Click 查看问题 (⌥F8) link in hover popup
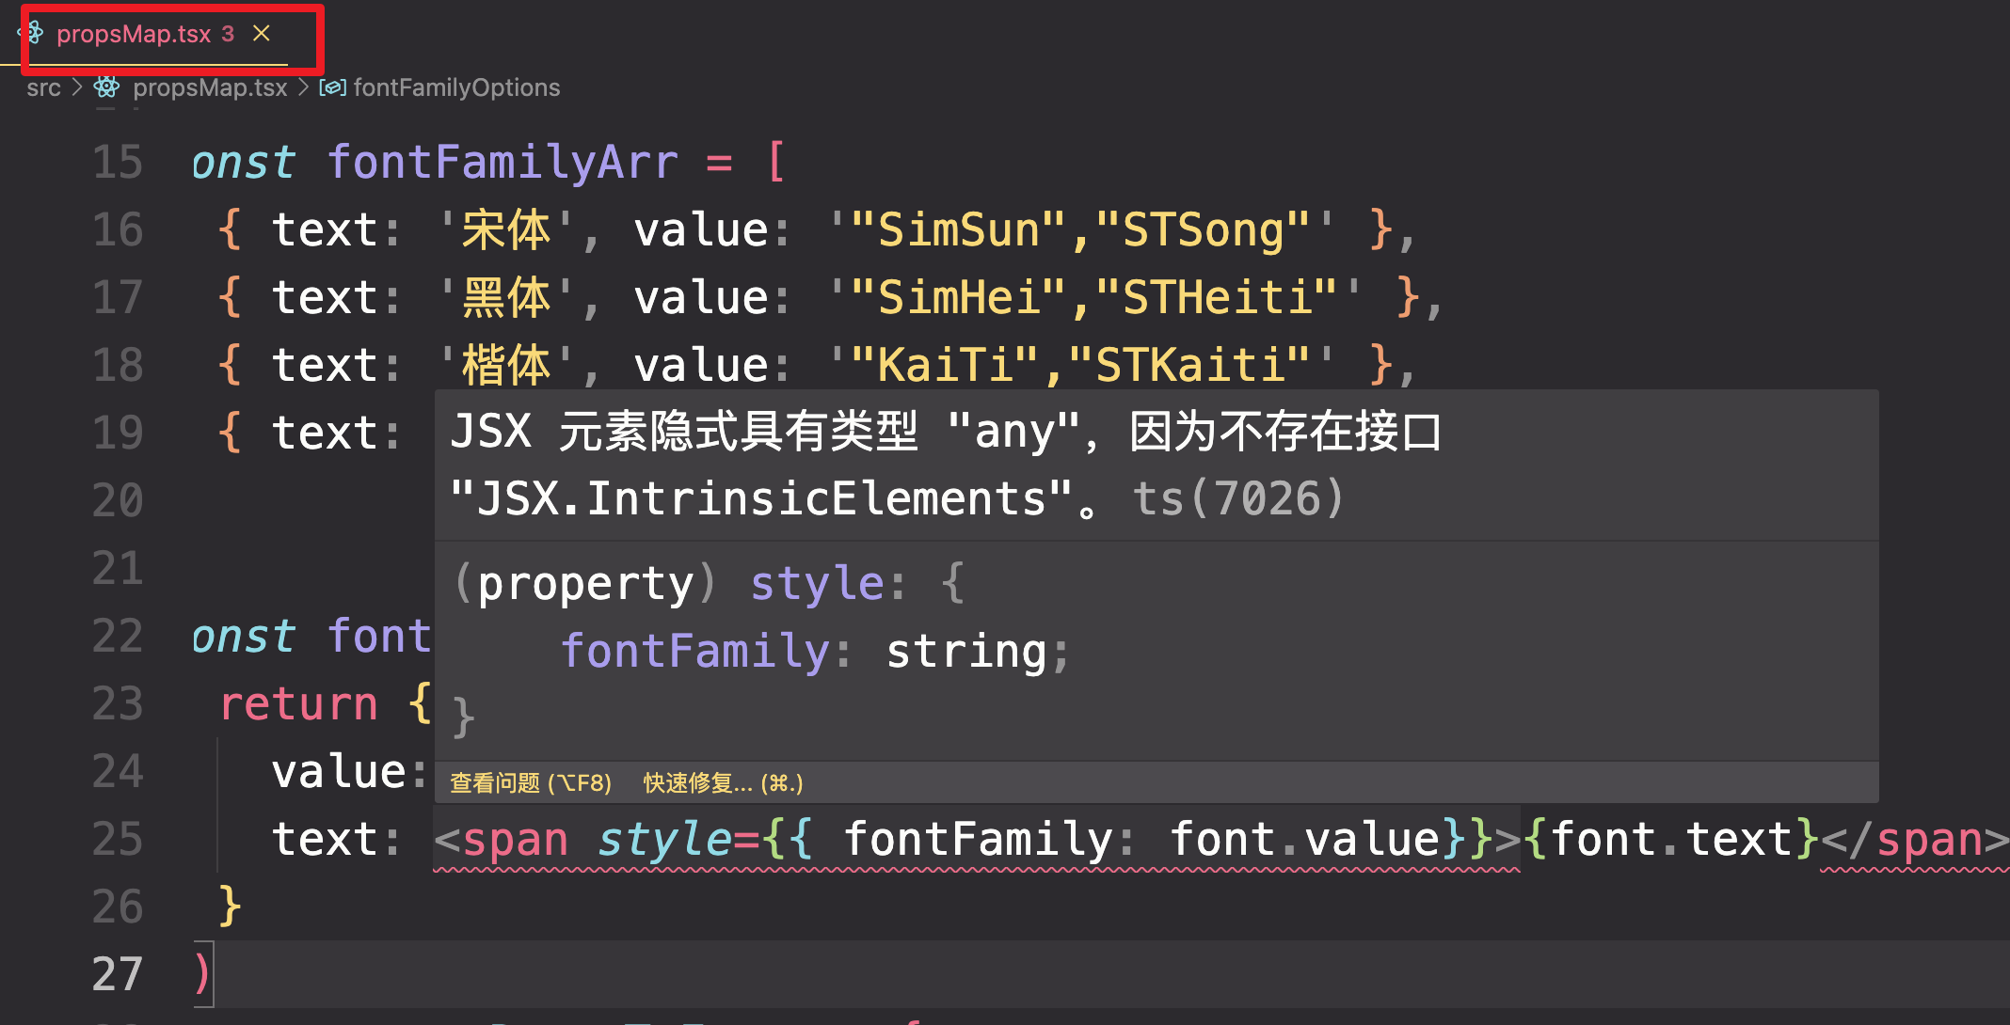This screenshot has width=2010, height=1025. tap(531, 782)
